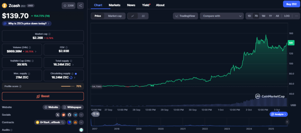This screenshot has height=133, width=301.
Task: Expand more social links chevron
Action: coord(81,115)
